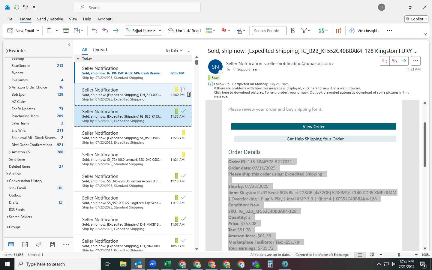Viewport: 432px width, 270px height.
Task: Toggle Unread/Read for the selected message
Action: point(184,31)
